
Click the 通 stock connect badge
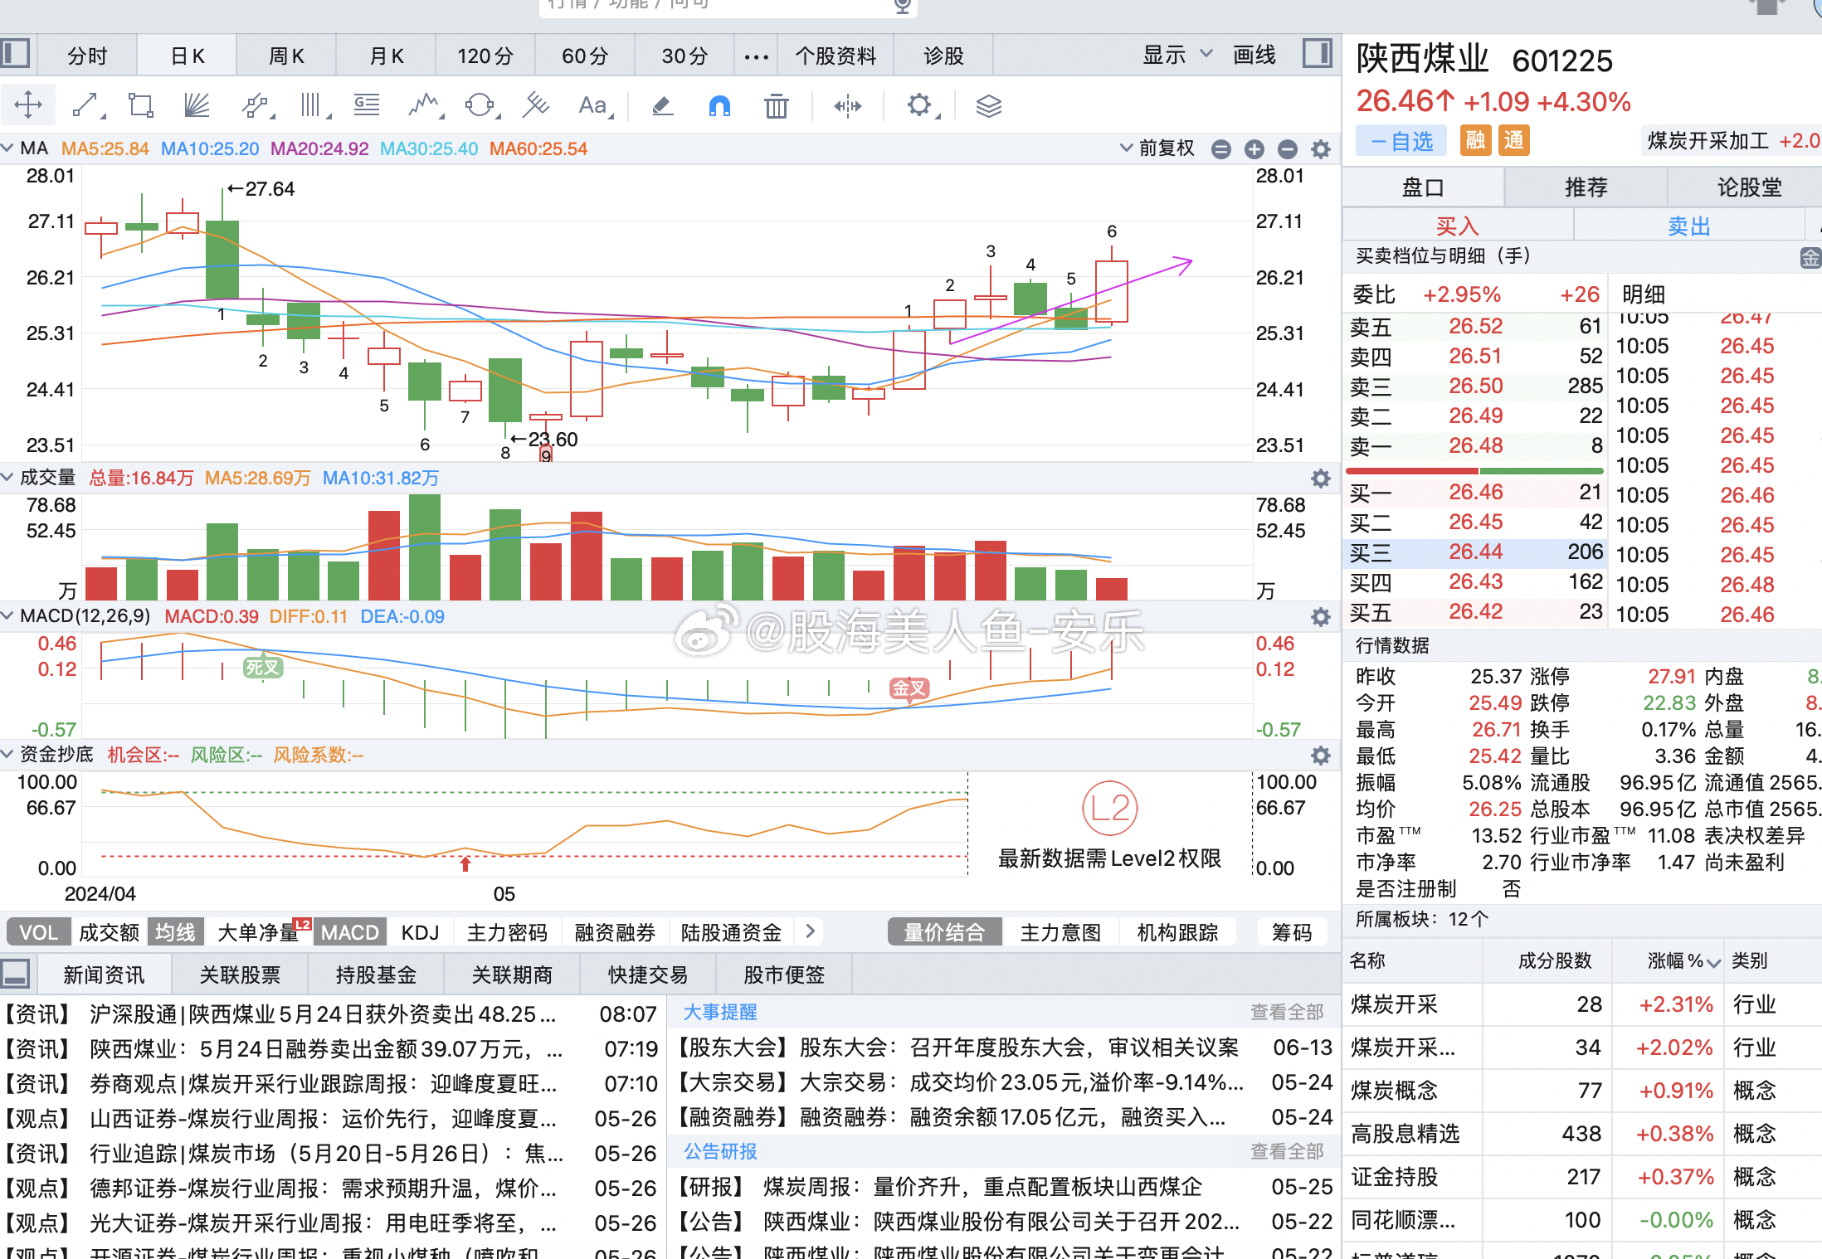tap(1513, 140)
